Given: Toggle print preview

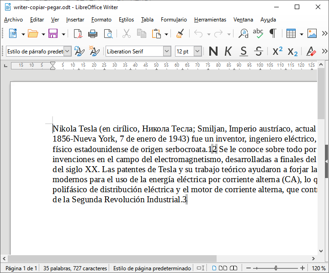Looking at the screenshot, I should pos(108,33).
